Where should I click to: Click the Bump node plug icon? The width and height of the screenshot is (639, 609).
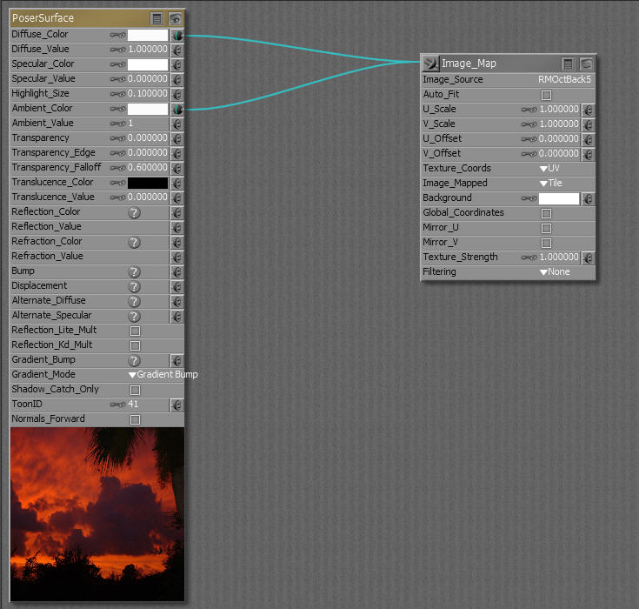click(176, 271)
